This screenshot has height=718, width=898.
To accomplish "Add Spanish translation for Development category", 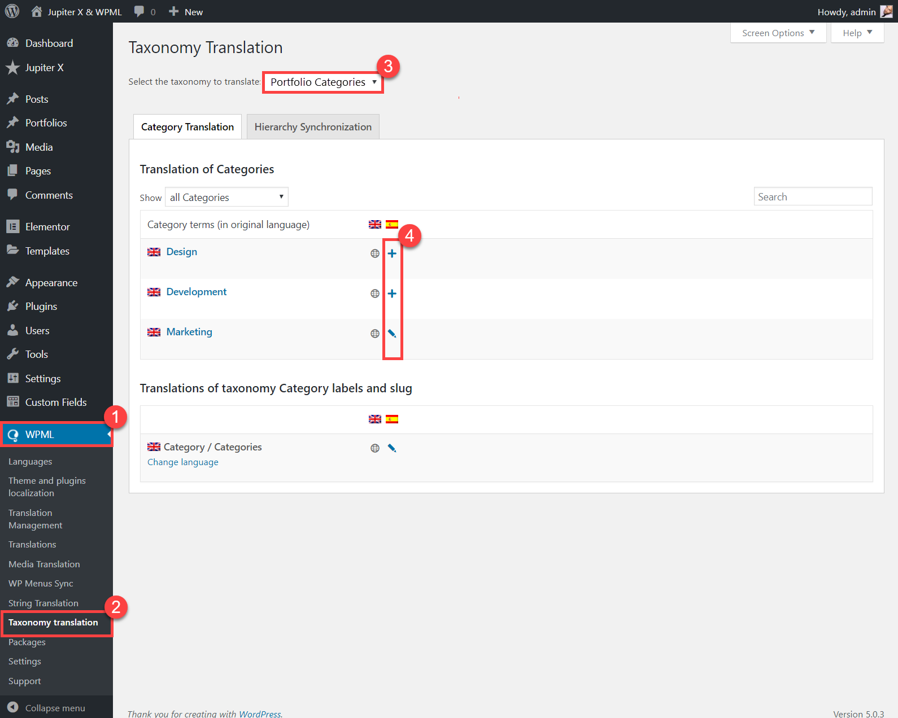I will pyautogui.click(x=392, y=294).
